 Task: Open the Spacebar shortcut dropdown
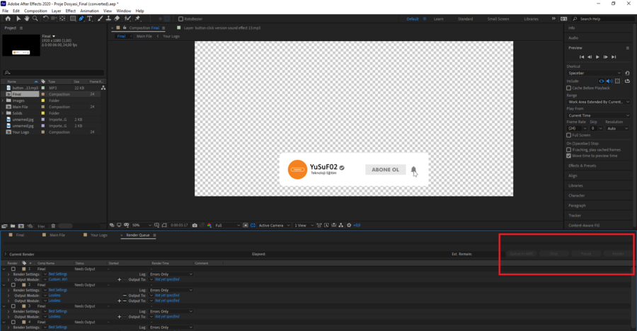coord(595,73)
